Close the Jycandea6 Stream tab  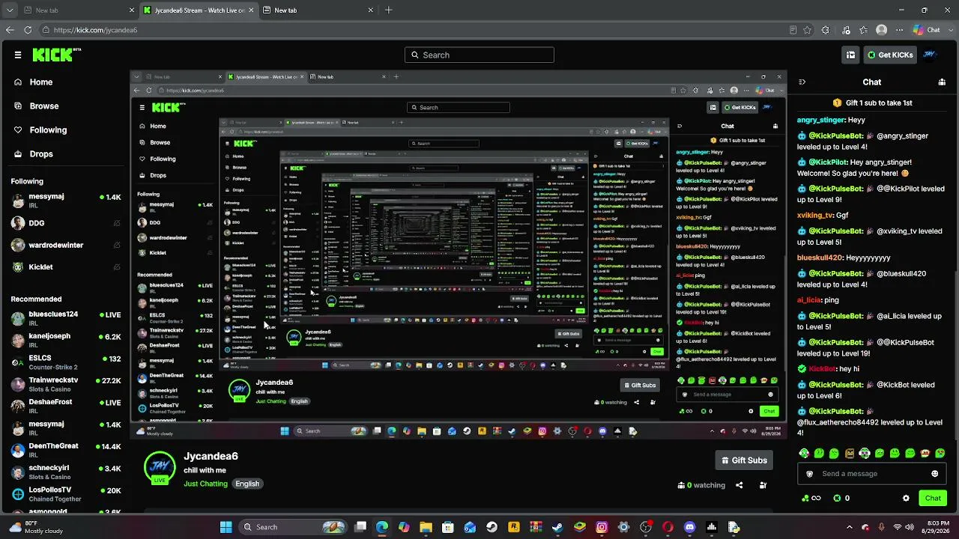click(x=250, y=10)
